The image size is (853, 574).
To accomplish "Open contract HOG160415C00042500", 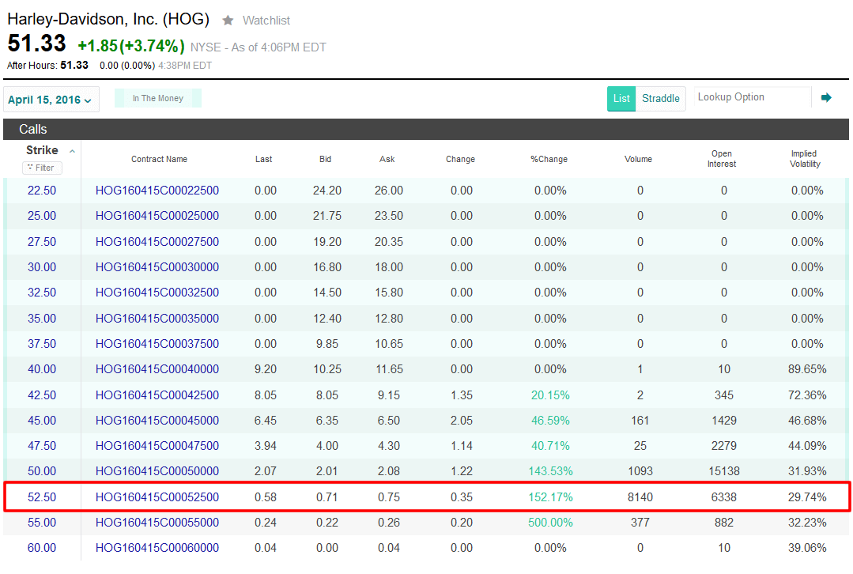I will point(157,395).
